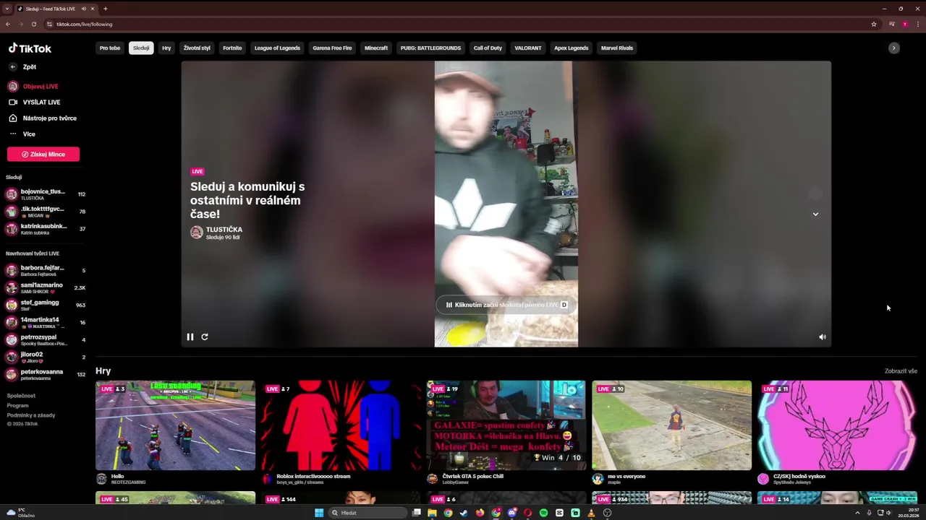Click the TikTok logo
Screen dimensions: 926x520
[x=30, y=48]
